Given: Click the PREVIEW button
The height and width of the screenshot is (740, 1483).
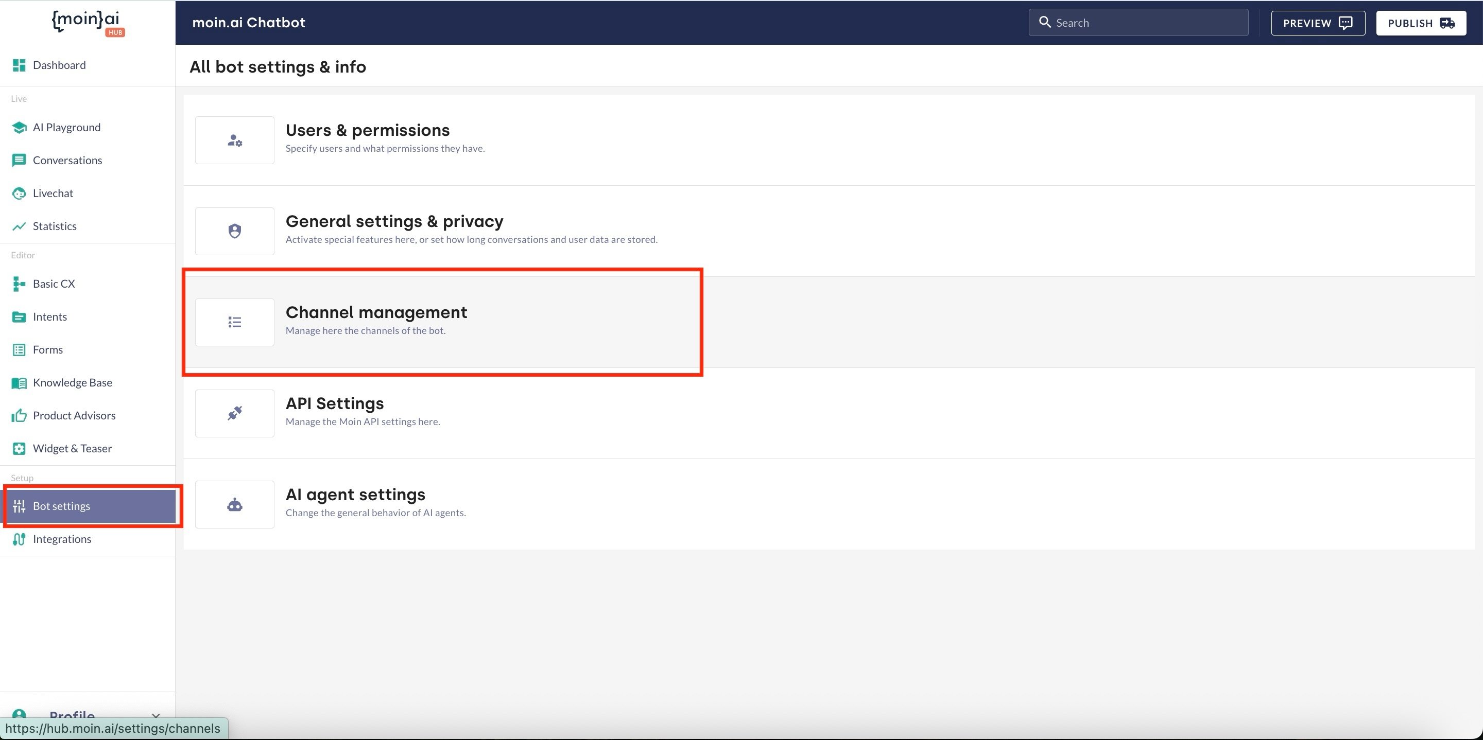Looking at the screenshot, I should tap(1318, 23).
